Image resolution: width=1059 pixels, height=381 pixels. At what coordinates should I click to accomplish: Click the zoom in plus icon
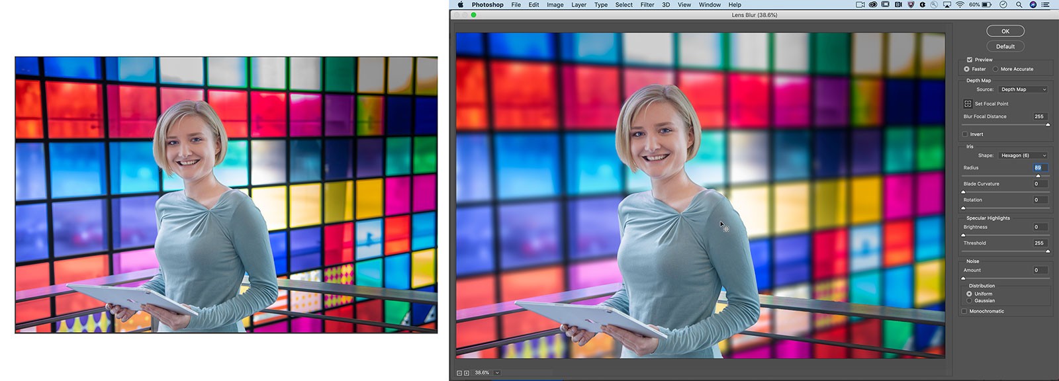[467, 373]
